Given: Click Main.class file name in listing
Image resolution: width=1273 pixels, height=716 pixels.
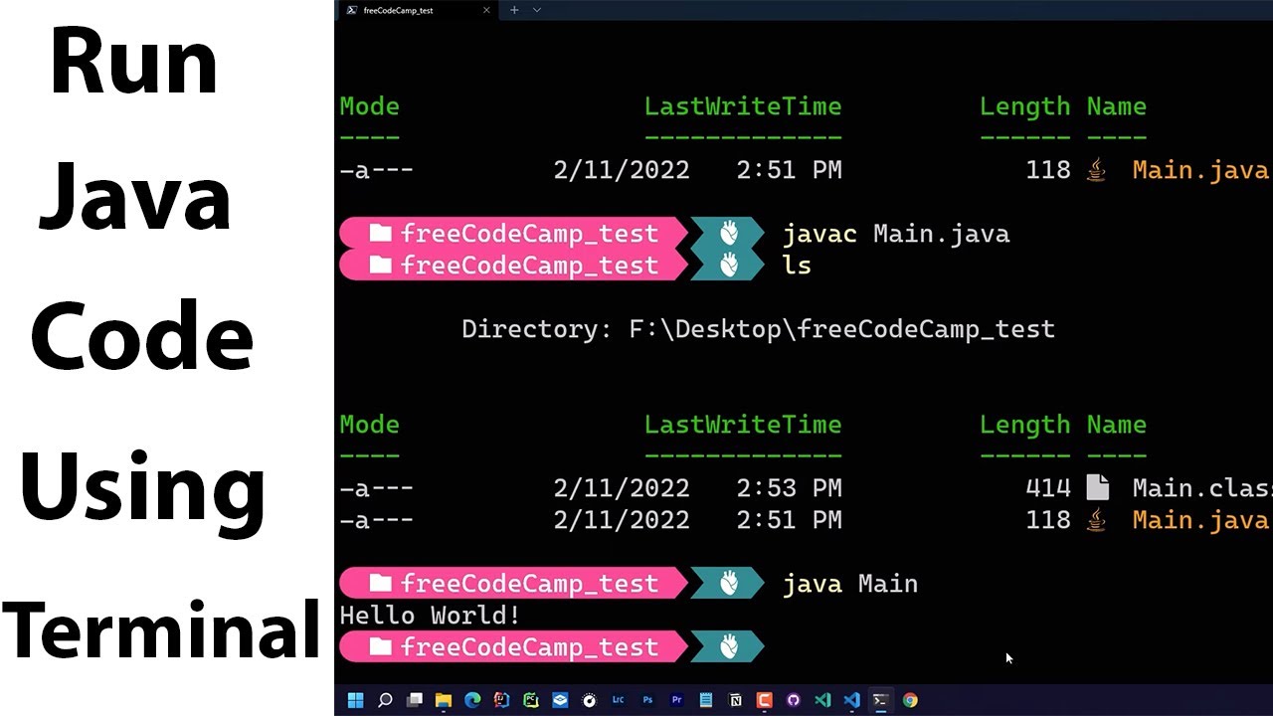Looking at the screenshot, I should (1202, 488).
